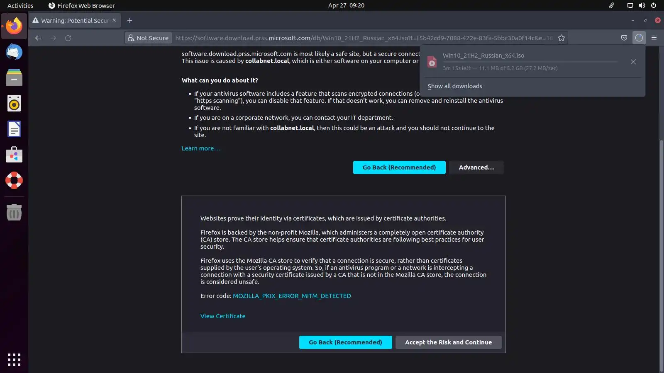This screenshot has width=664, height=373.
Task: Launch Thunderbird mail from the dock
Action: click(14, 52)
